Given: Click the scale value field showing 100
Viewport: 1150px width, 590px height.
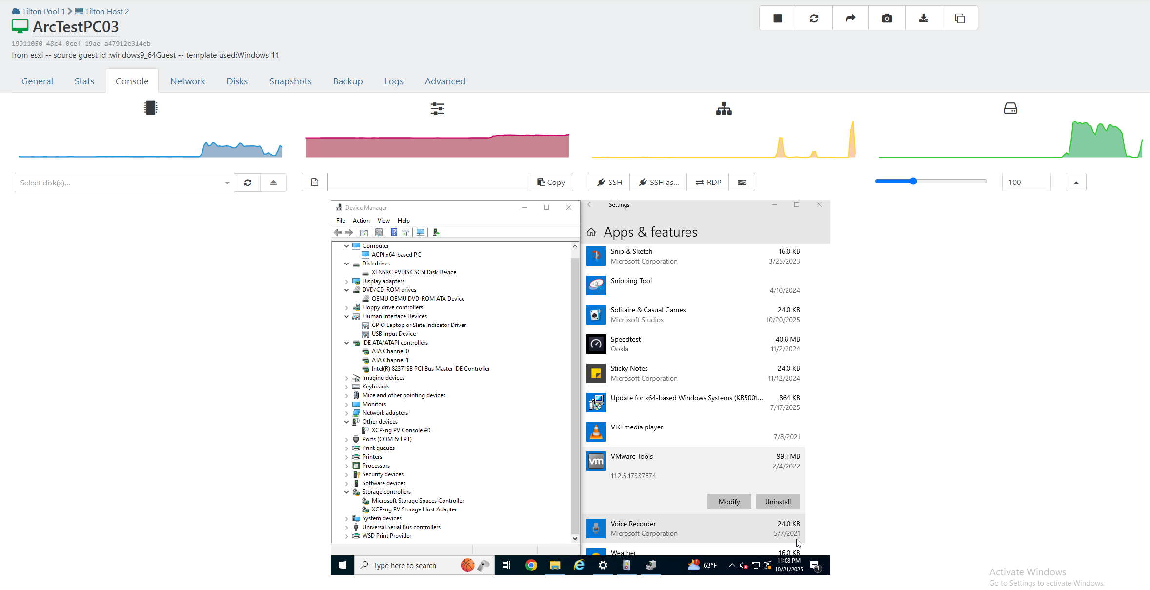Looking at the screenshot, I should click(x=1026, y=182).
